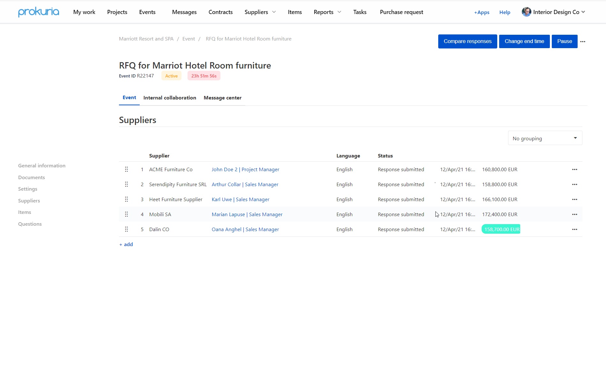Click the Compare responses button
The image size is (606, 380).
tap(468, 41)
